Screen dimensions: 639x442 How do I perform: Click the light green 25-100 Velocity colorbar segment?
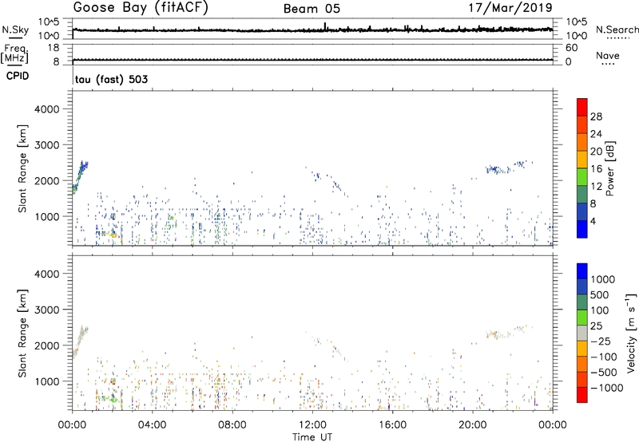pos(582,318)
